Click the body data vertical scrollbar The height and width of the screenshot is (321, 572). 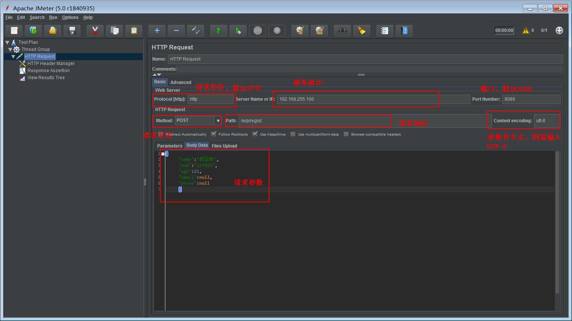click(557, 223)
